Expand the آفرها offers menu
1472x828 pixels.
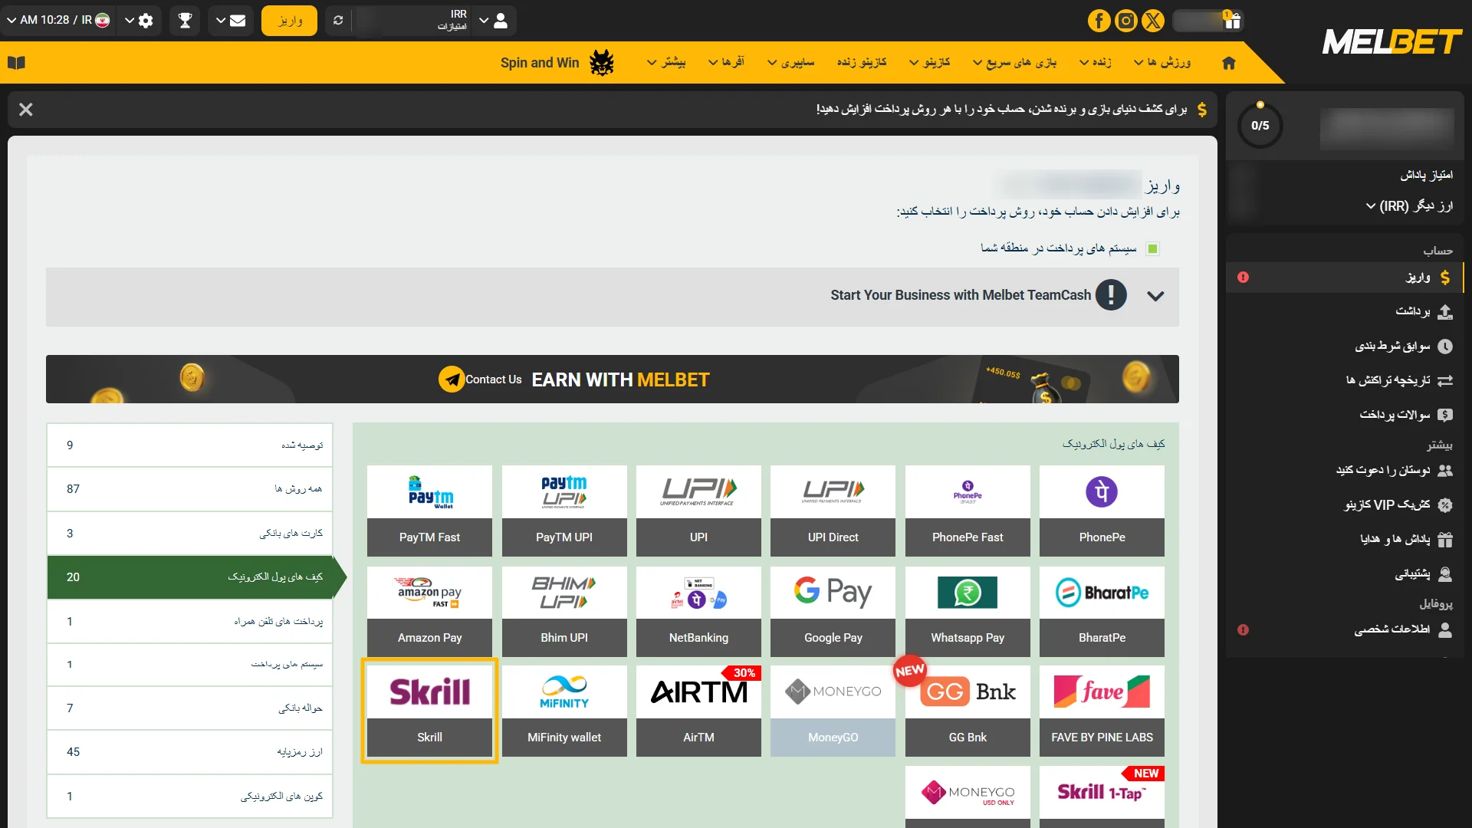[x=726, y=62]
